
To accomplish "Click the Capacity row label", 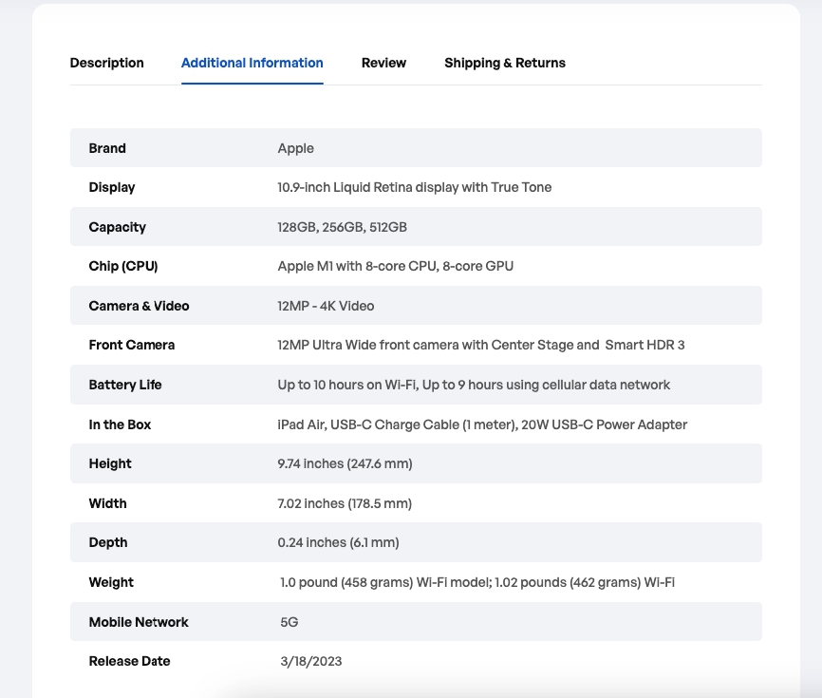I will point(117,227).
